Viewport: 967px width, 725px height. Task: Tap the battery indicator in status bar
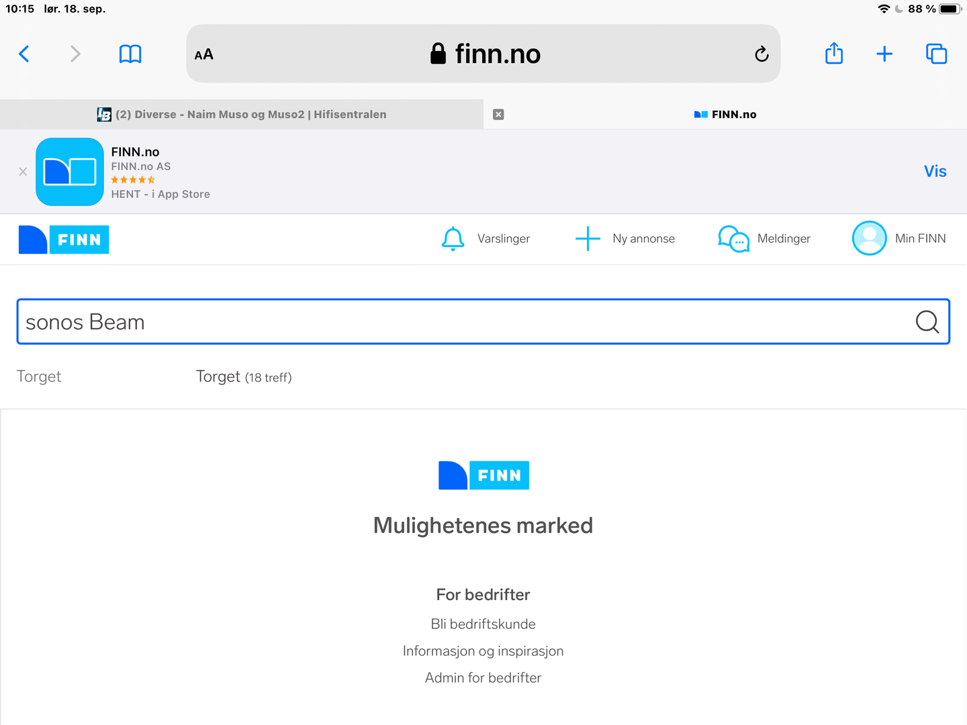click(950, 9)
